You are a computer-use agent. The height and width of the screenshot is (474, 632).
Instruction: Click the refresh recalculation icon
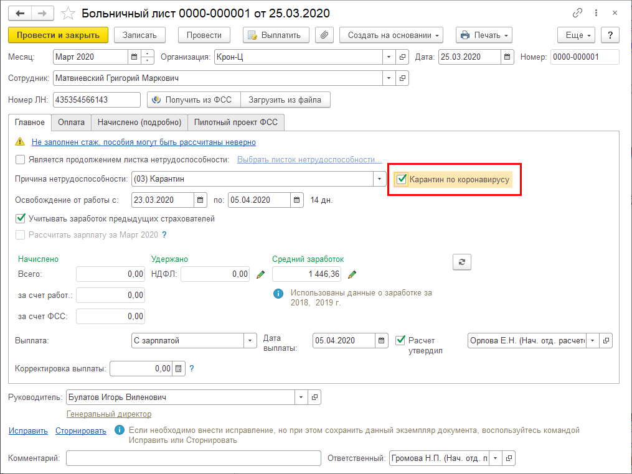[461, 262]
